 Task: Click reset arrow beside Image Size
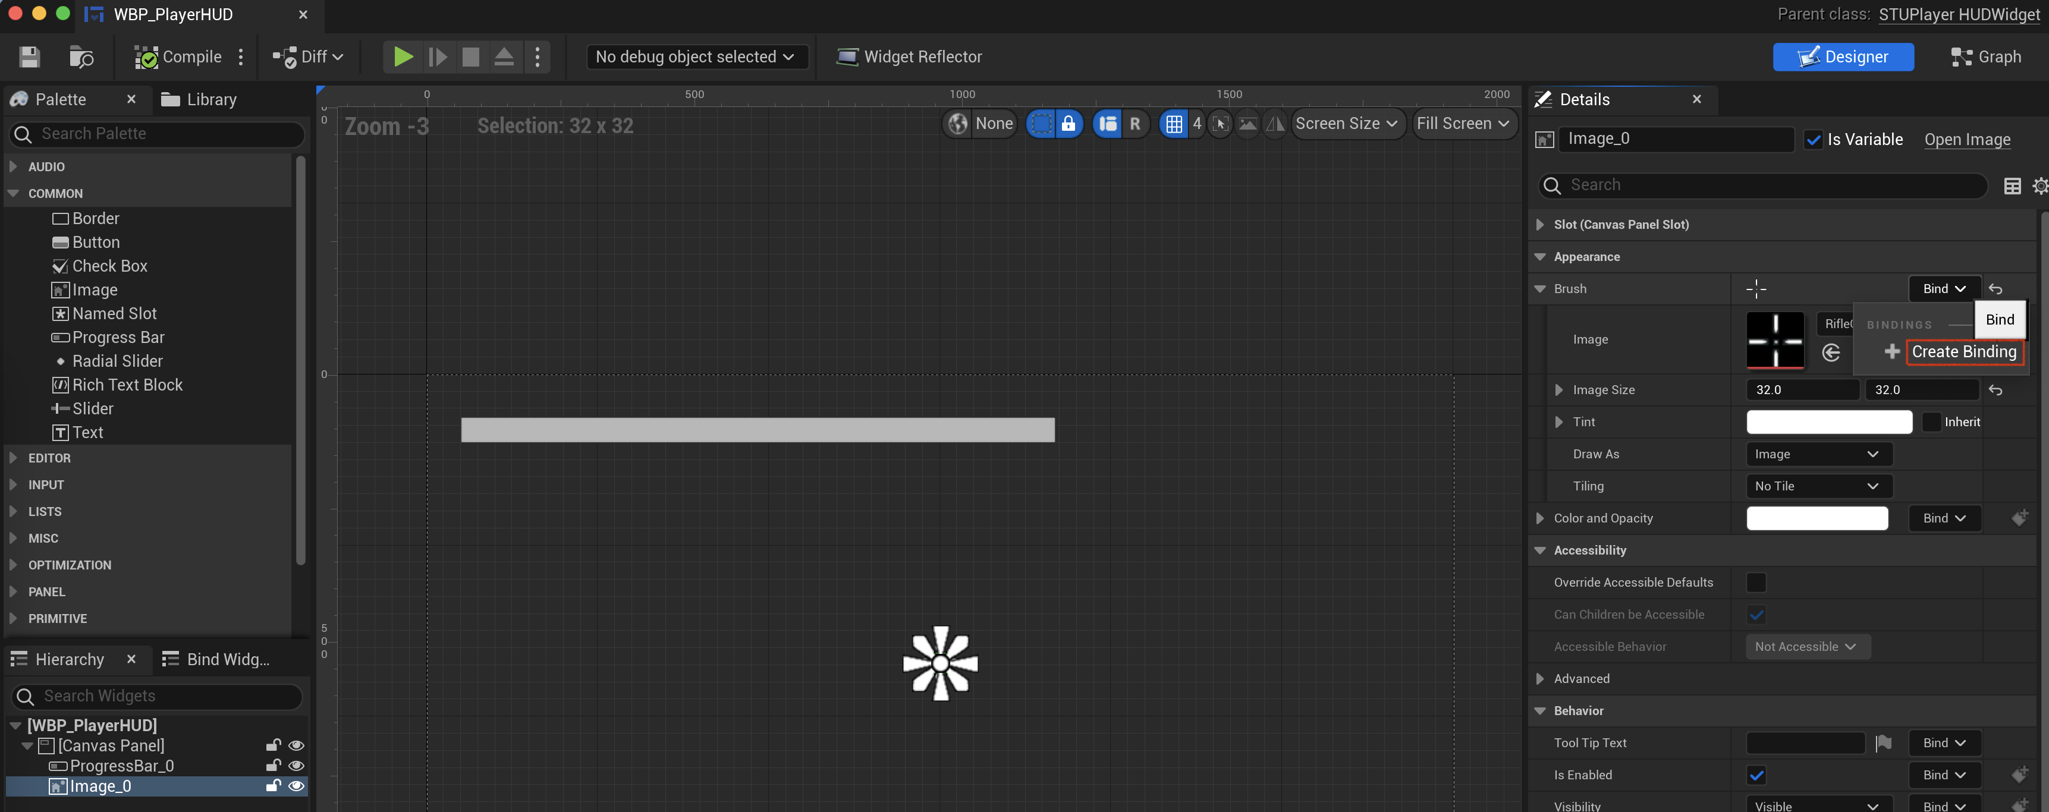click(x=1995, y=390)
